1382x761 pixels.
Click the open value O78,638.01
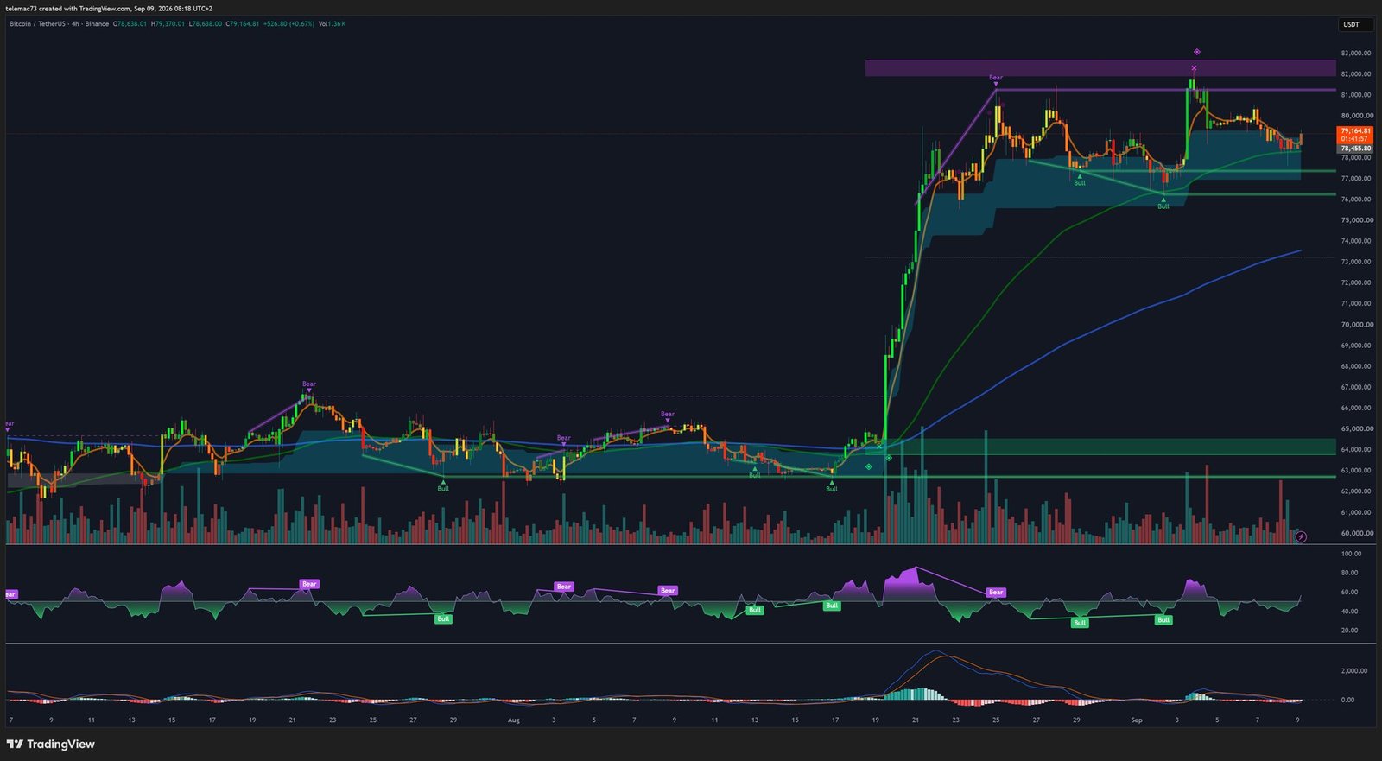pos(130,23)
